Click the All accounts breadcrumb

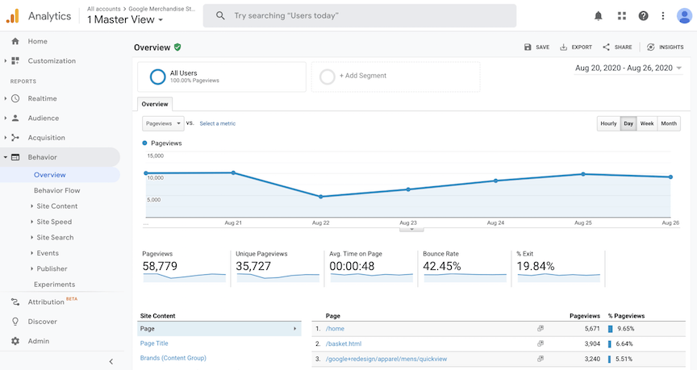[x=103, y=9]
